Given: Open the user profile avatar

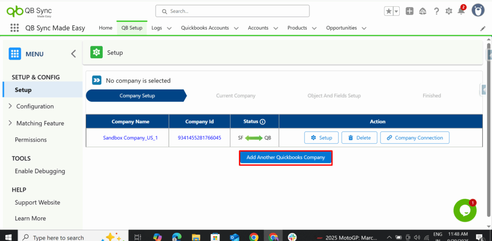Looking at the screenshot, I should tap(478, 11).
